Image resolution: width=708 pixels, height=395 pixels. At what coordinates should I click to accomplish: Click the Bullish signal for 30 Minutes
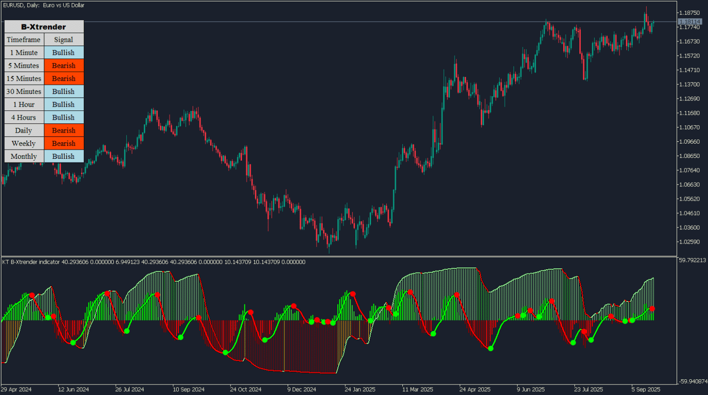63,91
